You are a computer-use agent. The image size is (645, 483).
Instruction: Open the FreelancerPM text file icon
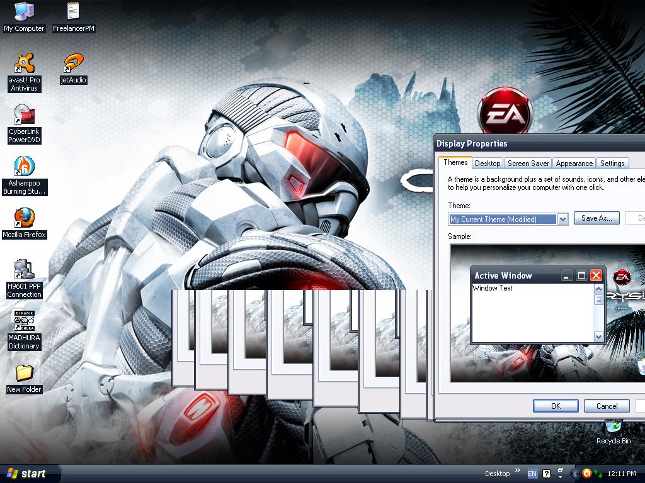coord(73,12)
